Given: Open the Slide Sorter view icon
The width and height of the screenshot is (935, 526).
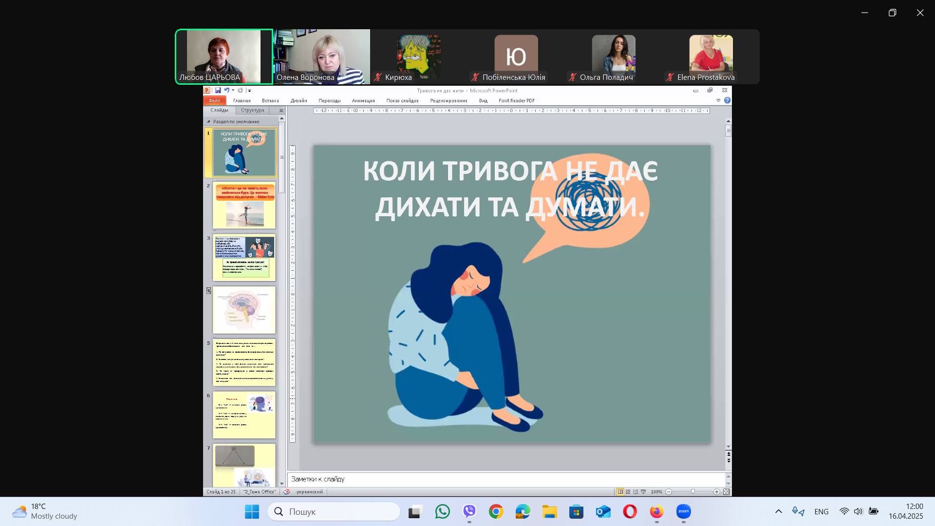Looking at the screenshot, I should point(628,492).
